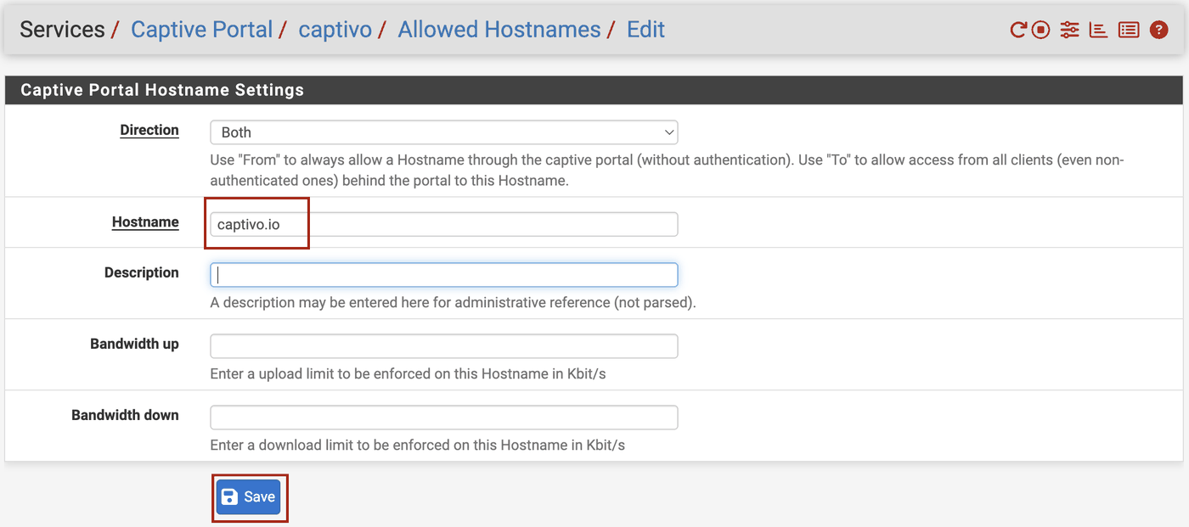Open related settings sliders icon
The image size is (1189, 527).
[x=1069, y=30]
